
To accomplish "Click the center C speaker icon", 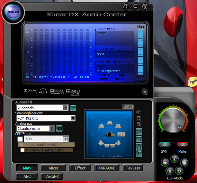I will click(x=110, y=122).
